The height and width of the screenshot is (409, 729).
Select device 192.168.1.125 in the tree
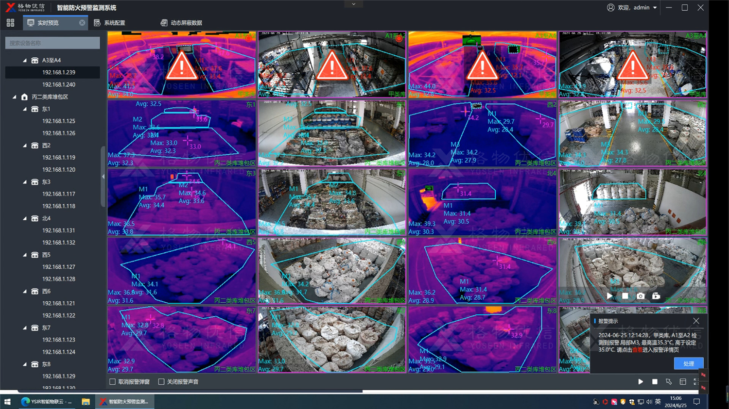58,121
